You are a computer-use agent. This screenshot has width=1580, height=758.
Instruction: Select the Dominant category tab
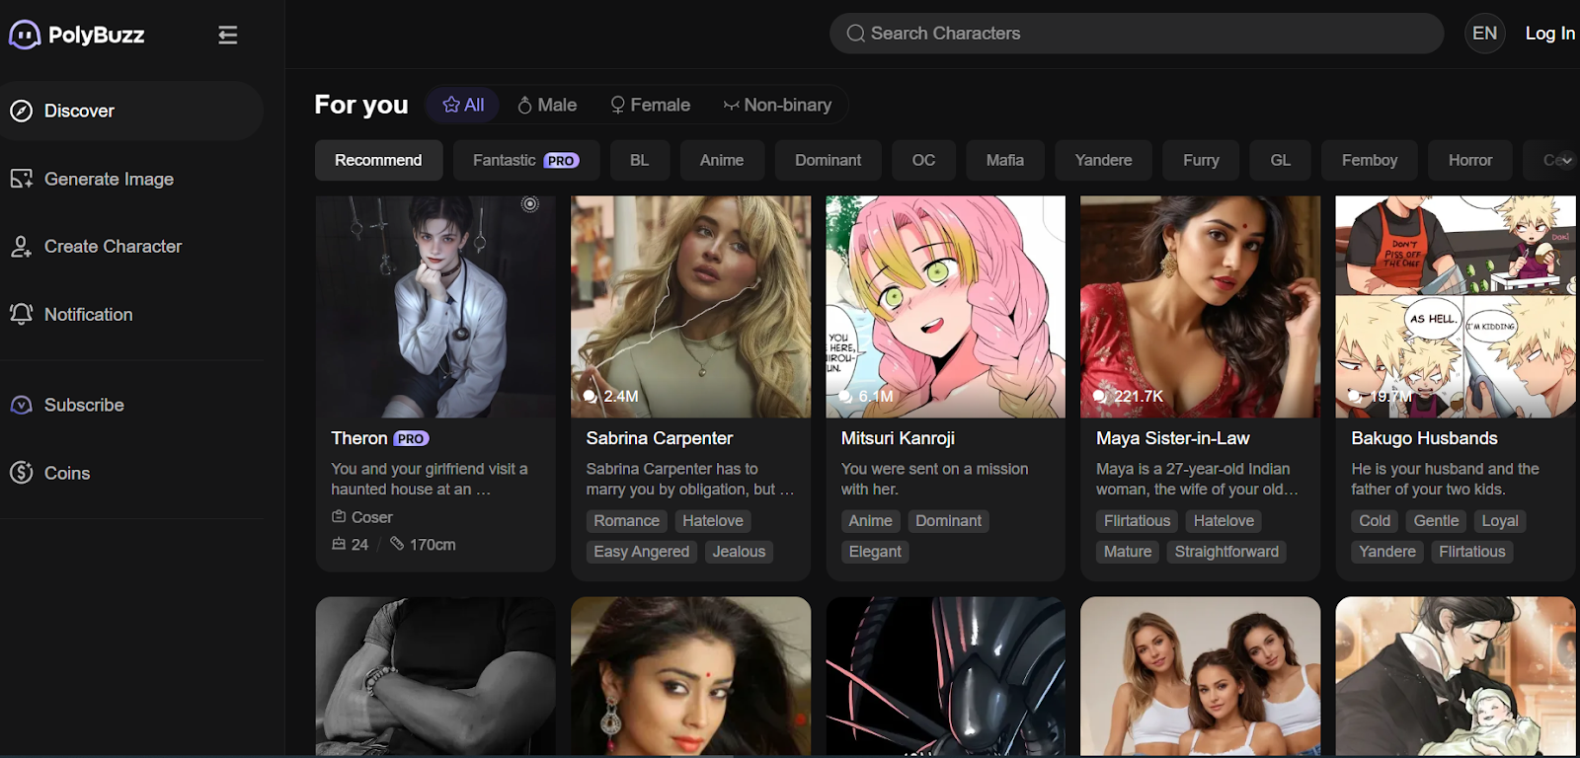click(x=829, y=160)
